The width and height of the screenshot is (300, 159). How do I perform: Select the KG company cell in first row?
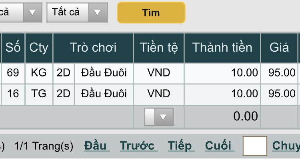[39, 73]
